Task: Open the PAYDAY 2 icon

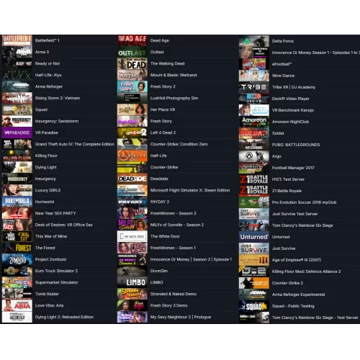Action: point(132,202)
